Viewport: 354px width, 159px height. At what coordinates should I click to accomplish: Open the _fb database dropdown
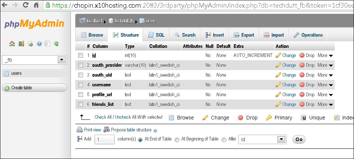point(34,60)
